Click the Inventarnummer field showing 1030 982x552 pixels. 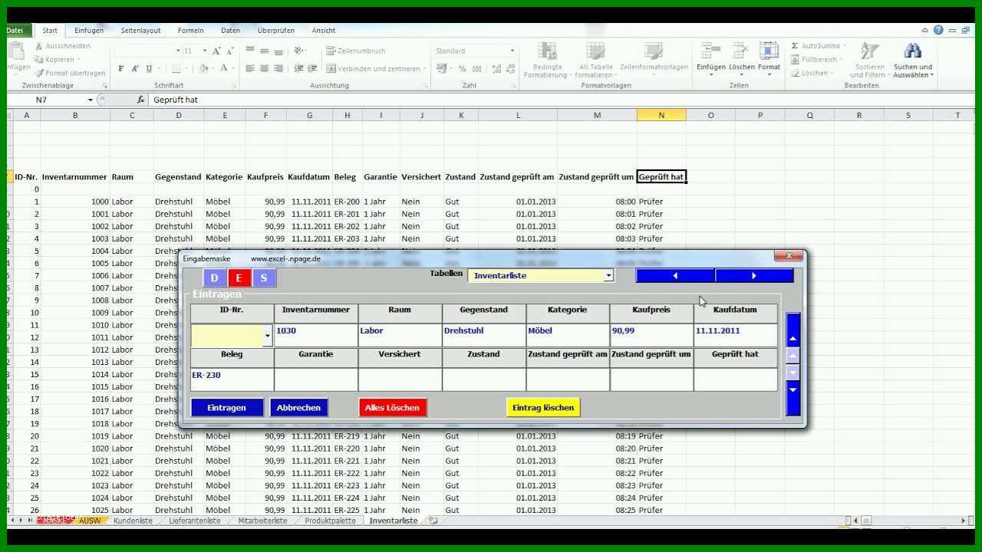(x=315, y=335)
